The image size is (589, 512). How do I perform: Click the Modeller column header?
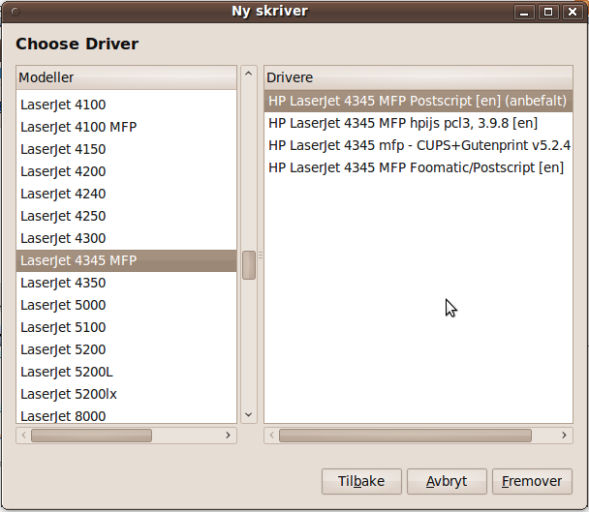click(126, 77)
